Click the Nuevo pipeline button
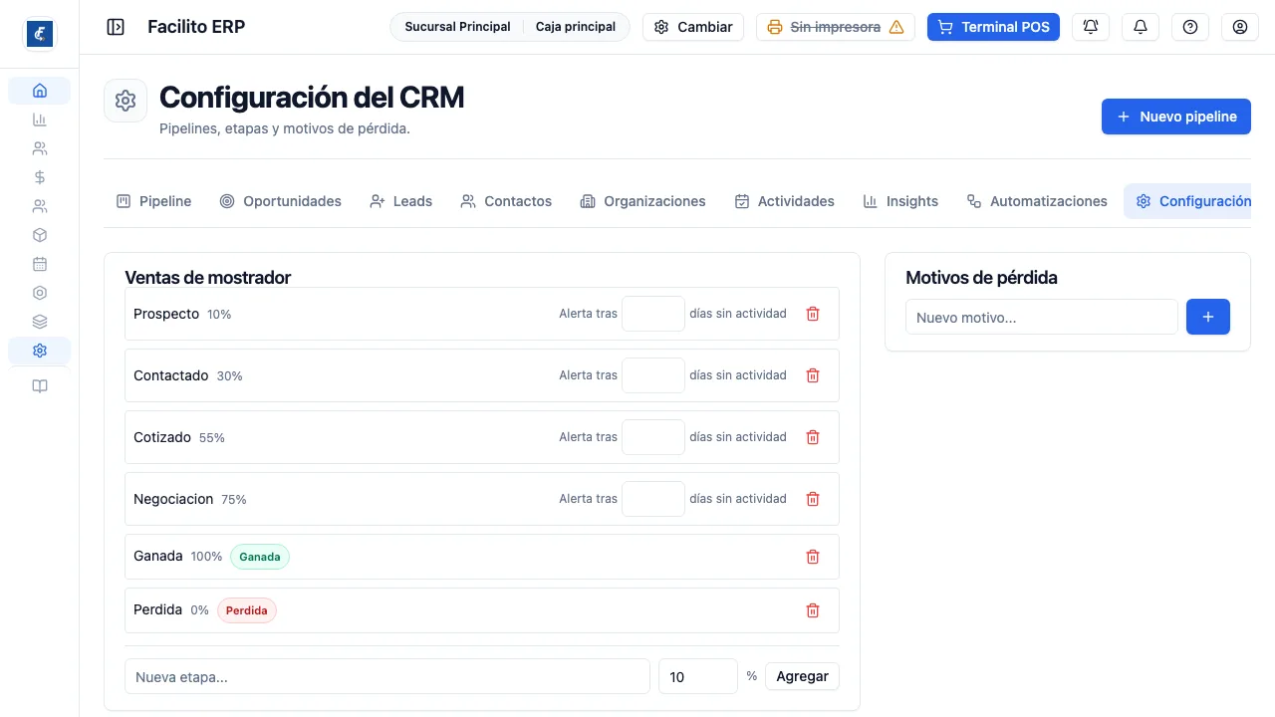The width and height of the screenshot is (1275, 717). tap(1176, 117)
